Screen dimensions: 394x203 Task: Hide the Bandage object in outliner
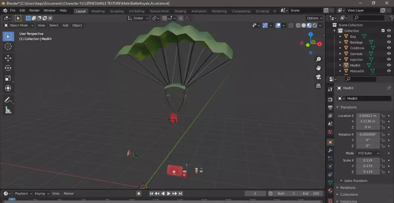(x=389, y=42)
